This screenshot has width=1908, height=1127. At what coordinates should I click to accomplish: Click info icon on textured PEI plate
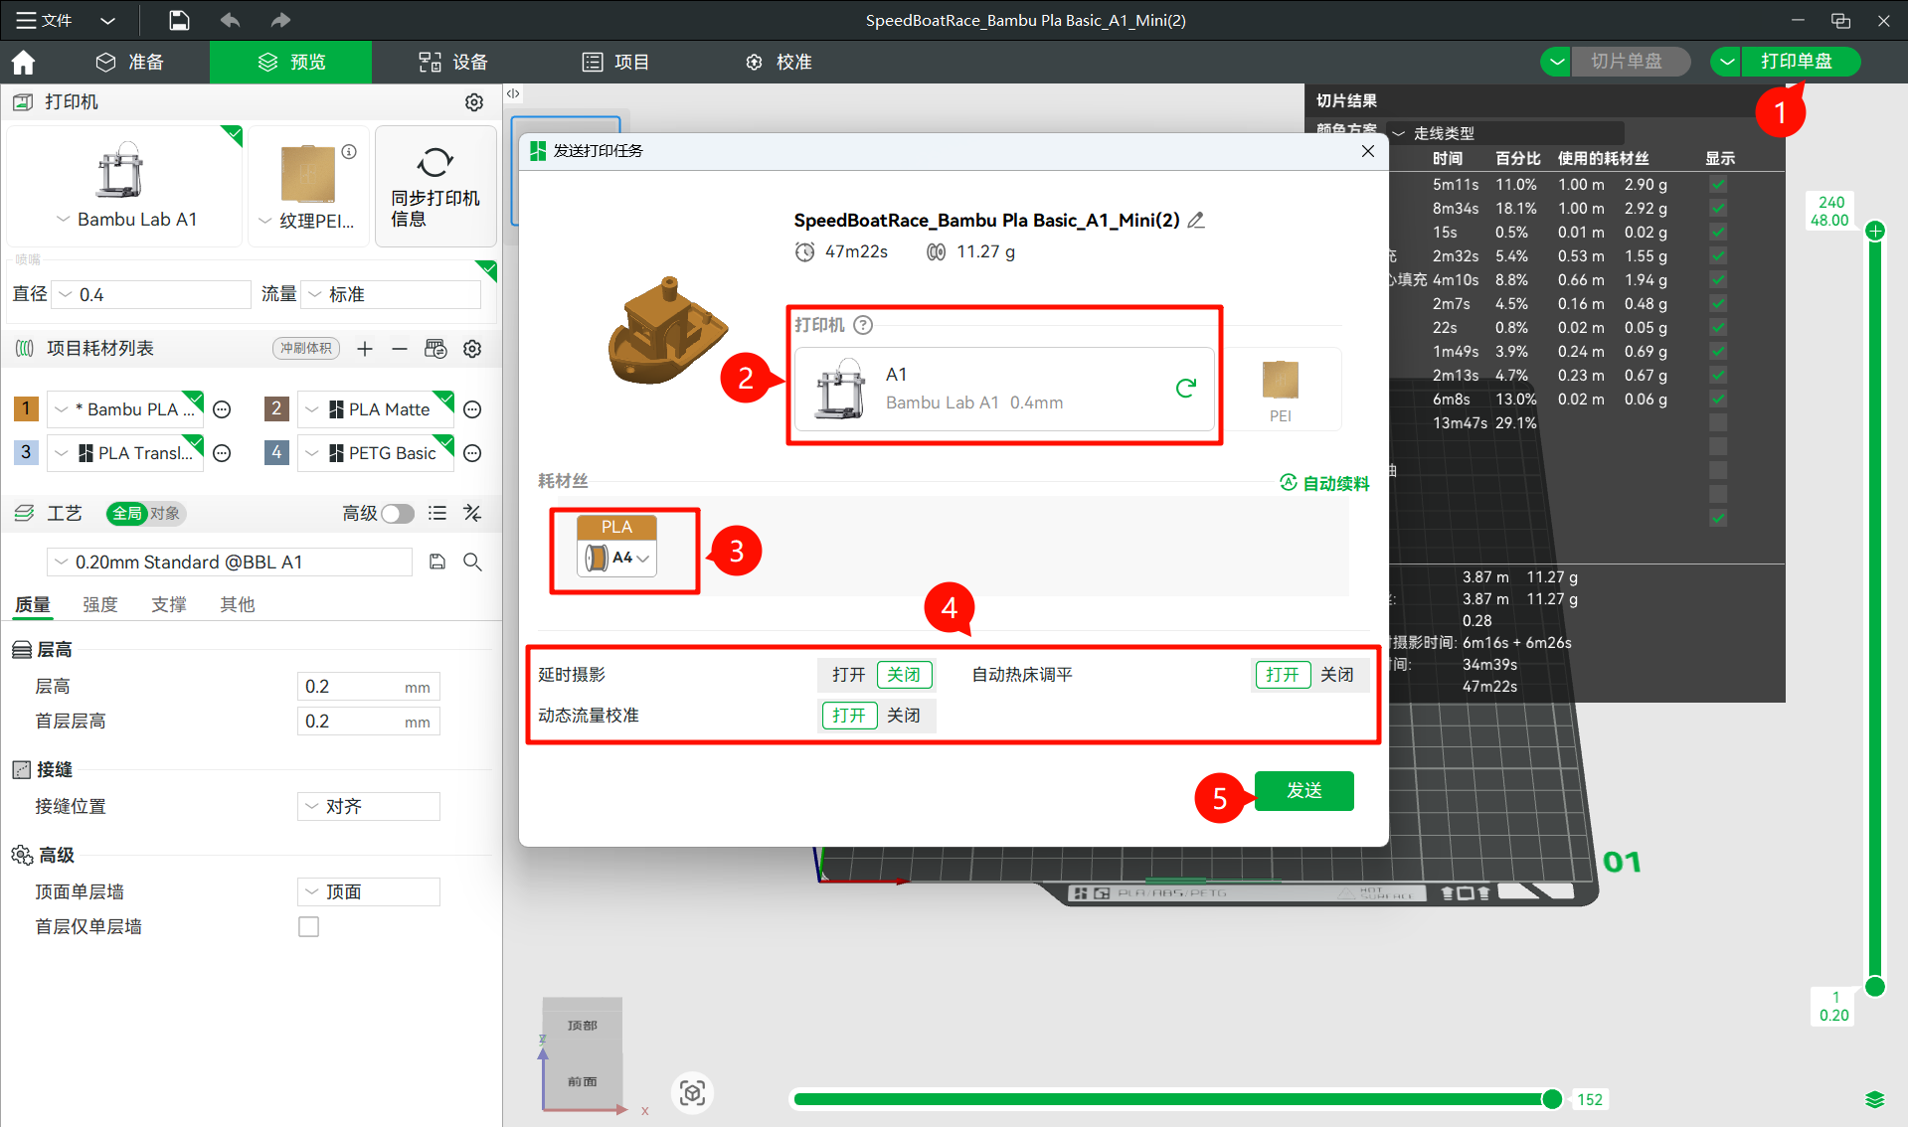point(349,152)
